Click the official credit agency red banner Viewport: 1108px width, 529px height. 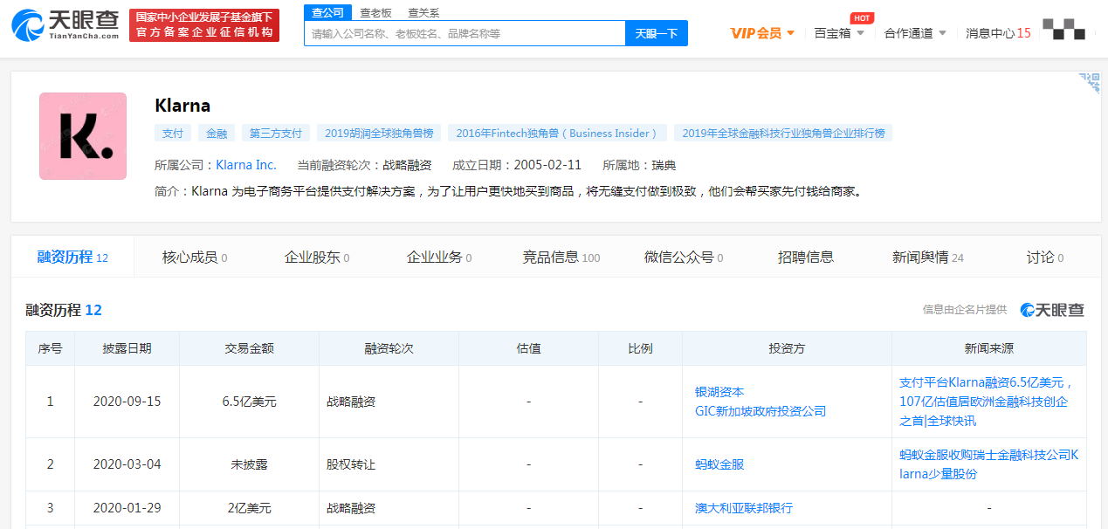pos(204,25)
